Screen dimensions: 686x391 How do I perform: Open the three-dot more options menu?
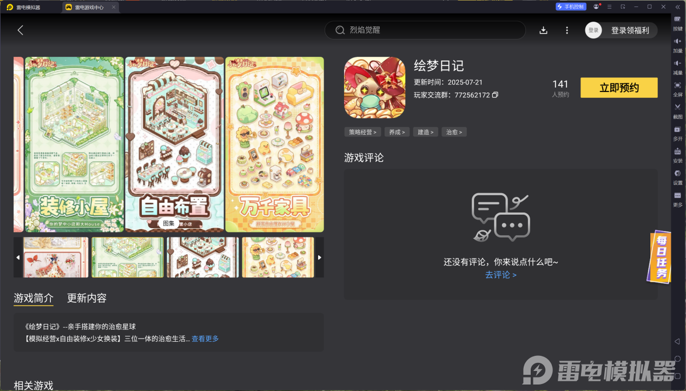[567, 30]
